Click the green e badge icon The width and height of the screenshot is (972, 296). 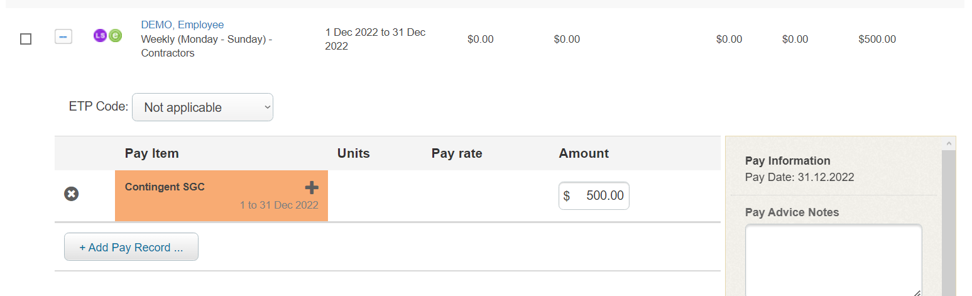(114, 36)
